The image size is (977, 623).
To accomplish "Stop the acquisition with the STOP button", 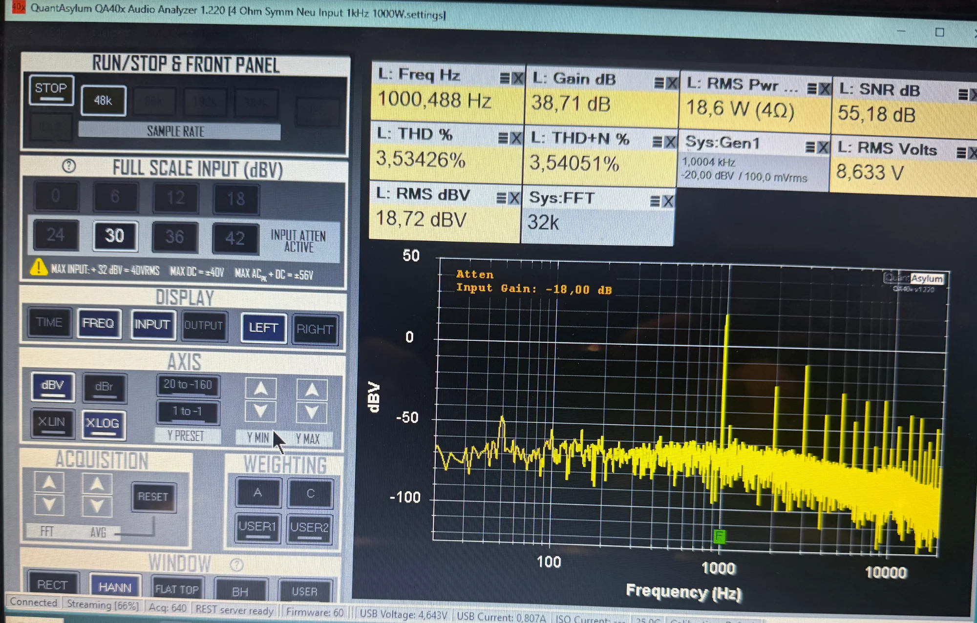I will click(x=51, y=90).
